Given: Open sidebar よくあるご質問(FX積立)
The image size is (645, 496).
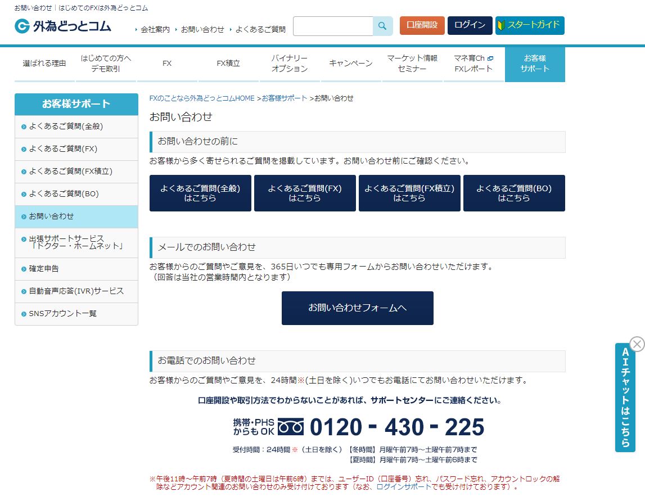Looking at the screenshot, I should 76,172.
